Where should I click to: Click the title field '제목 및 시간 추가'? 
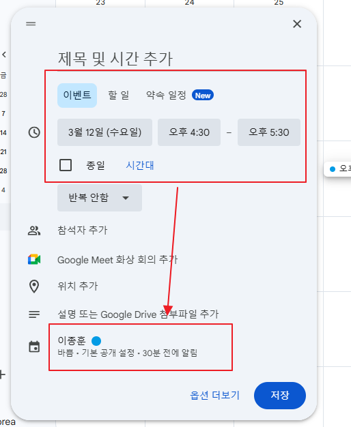point(115,59)
